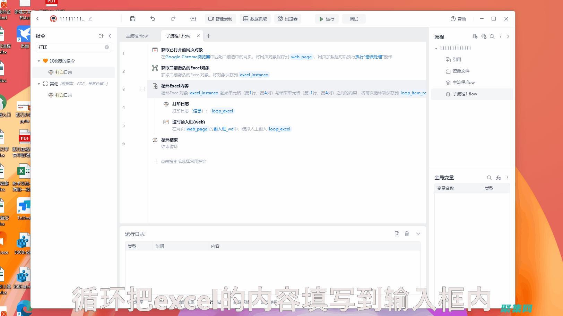Screen dimensions: 563x316
Task: Launch the 浏览器 browser tool
Action: pos(288,19)
